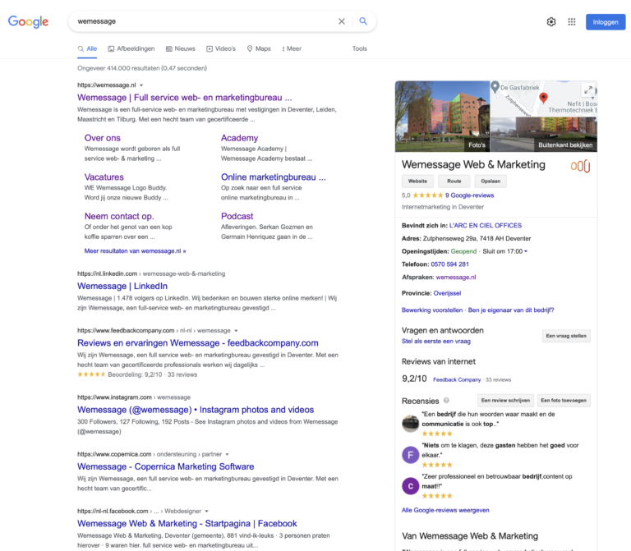Click the Een foto toevoegen button
This screenshot has height=551, width=631.
coord(564,401)
